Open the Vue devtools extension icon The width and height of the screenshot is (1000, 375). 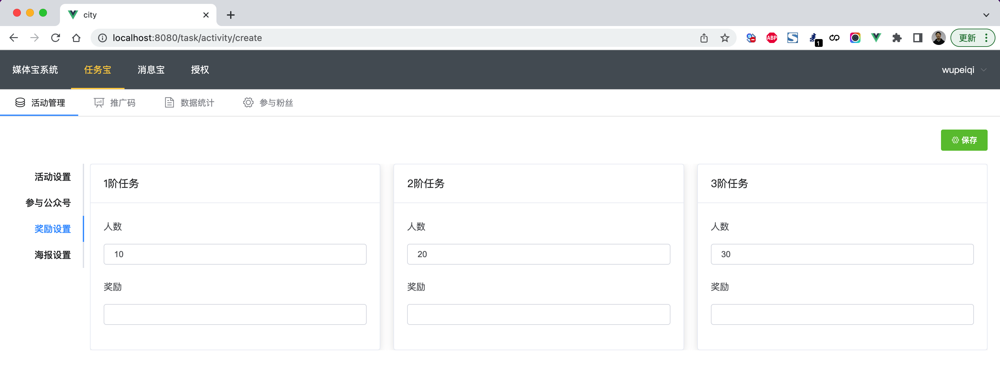pyautogui.click(x=876, y=38)
